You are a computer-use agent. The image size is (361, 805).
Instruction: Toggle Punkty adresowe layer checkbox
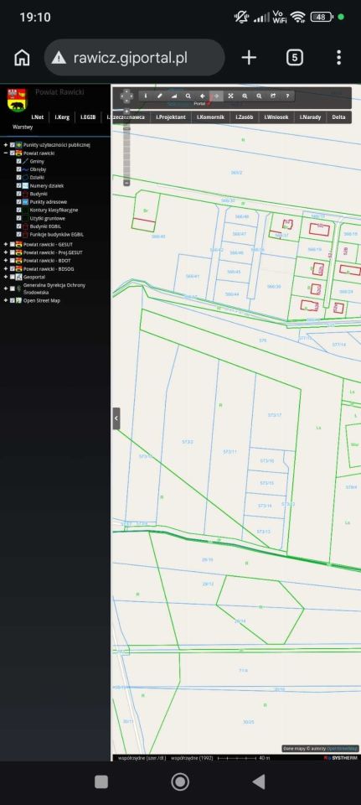point(19,202)
